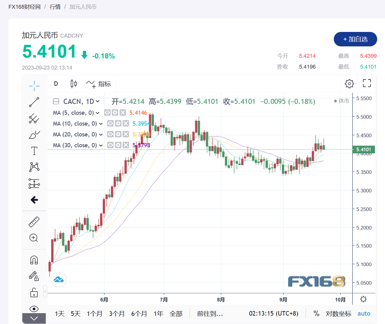Select the trend line drawing tool

[x=34, y=102]
